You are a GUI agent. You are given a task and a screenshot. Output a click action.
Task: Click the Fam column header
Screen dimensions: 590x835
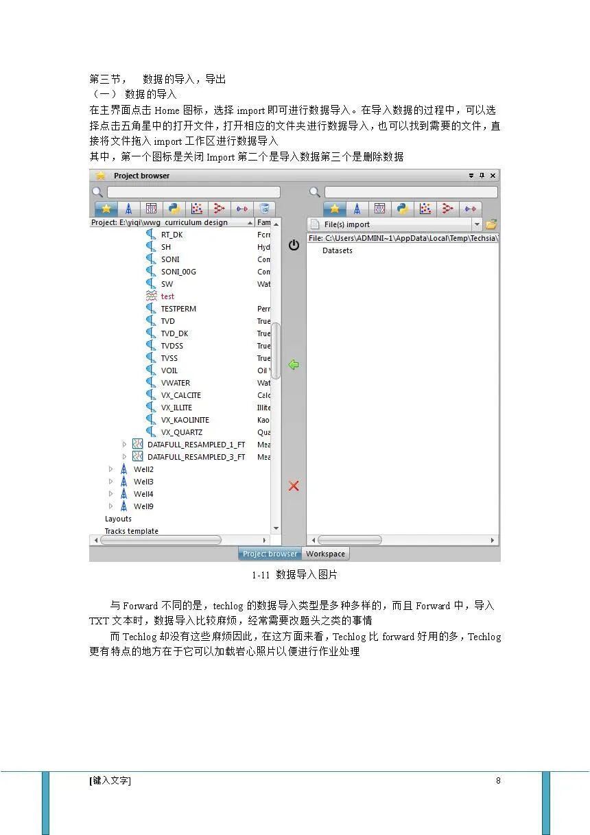coord(263,222)
